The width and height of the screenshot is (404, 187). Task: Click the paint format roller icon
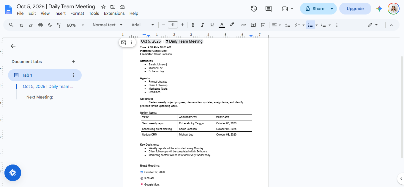(59, 25)
